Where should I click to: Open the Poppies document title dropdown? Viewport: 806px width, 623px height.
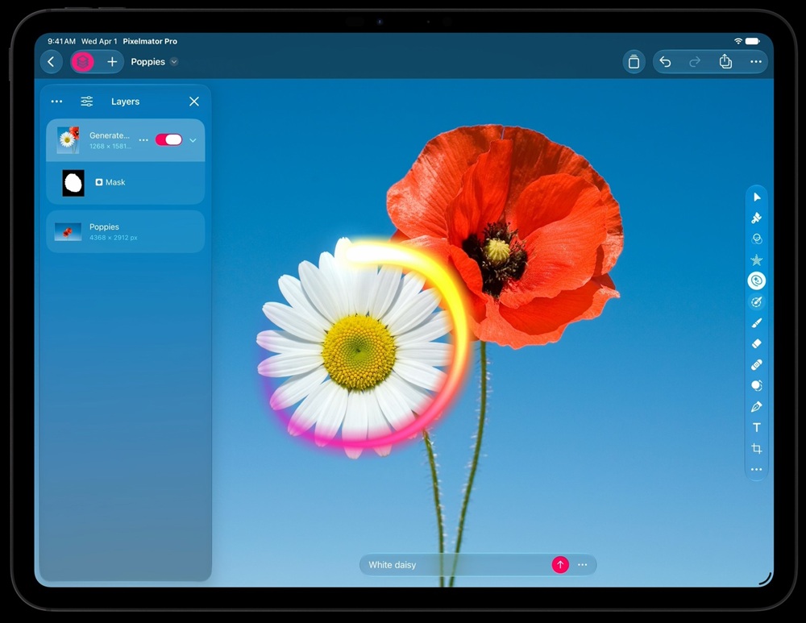pyautogui.click(x=174, y=62)
